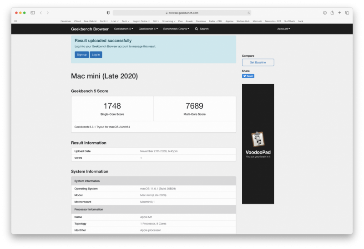Open the SurfShark bookmark
Screen dimensions: 364x249
(289, 21)
